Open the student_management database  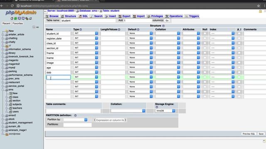pyautogui.click(x=20, y=123)
